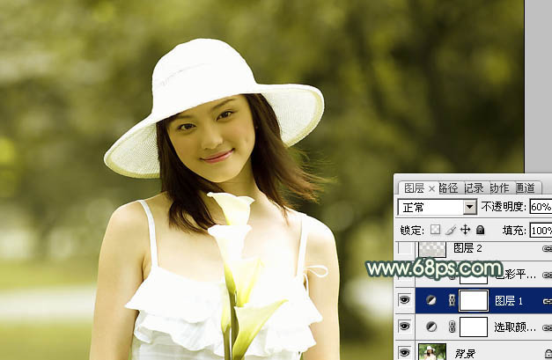Image resolution: width=552 pixels, height=360 pixels.
Task: Select the 背景 layer thumbnail
Action: point(431,352)
